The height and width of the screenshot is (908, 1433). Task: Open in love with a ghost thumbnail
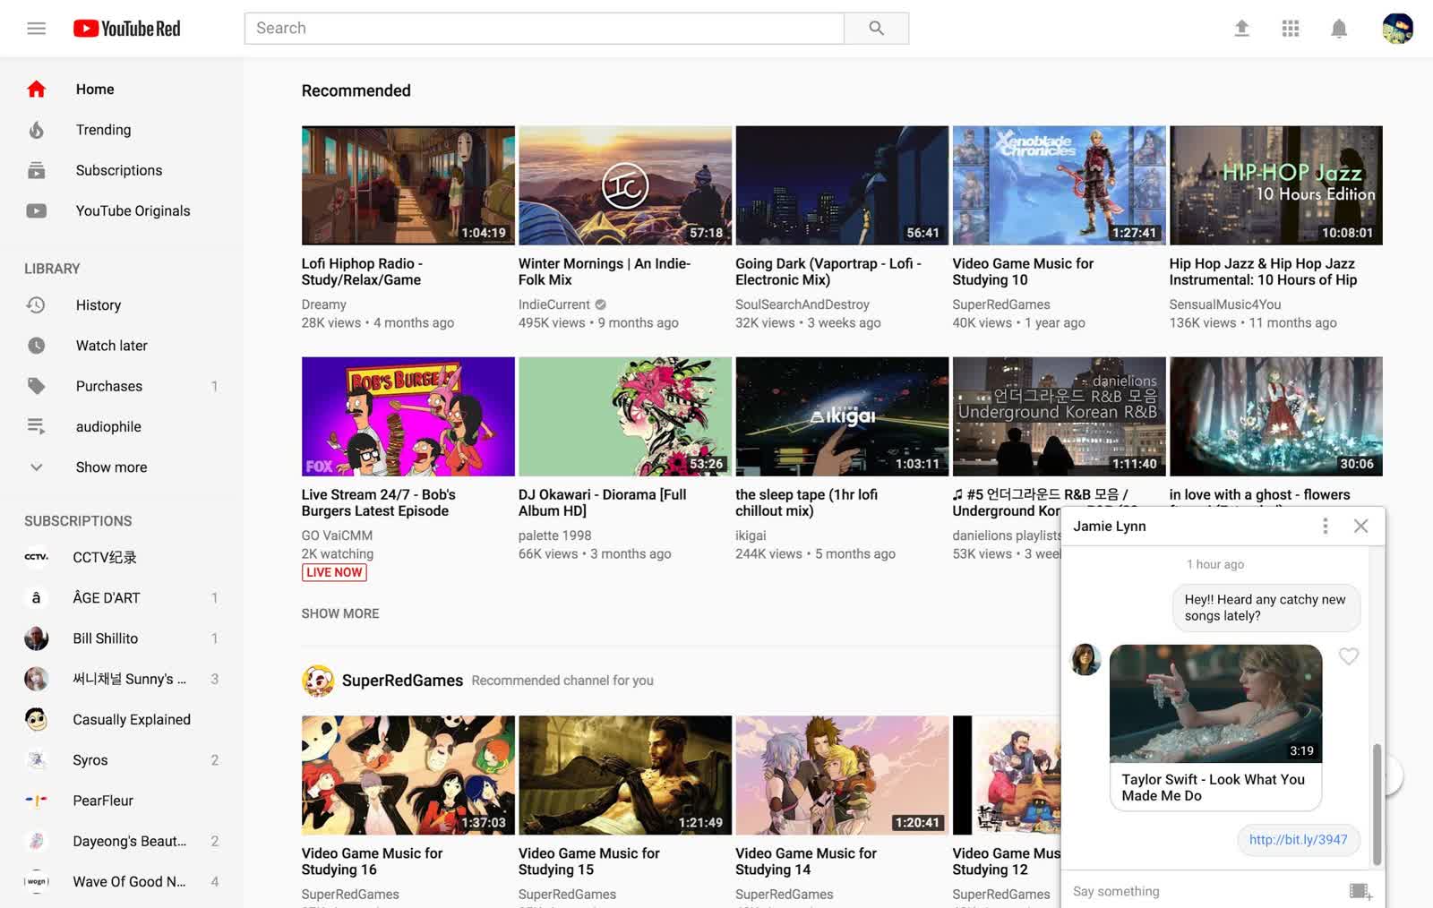(x=1276, y=416)
